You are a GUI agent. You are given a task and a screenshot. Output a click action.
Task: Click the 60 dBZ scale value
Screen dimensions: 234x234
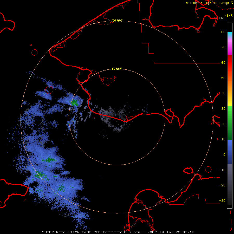point(223,63)
